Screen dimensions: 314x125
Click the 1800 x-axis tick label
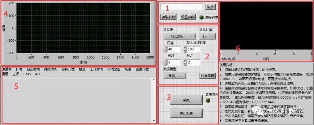click(x=150, y=57)
